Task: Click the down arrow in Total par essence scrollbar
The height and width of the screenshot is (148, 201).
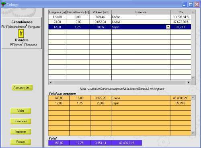Action: tap(193, 133)
